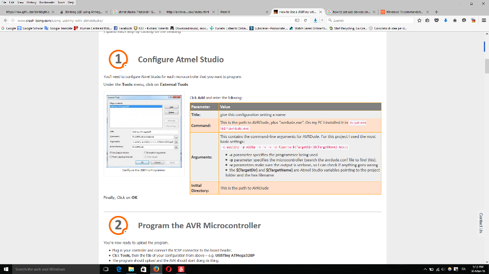Open Google Scholar bookmark
The height and width of the screenshot is (274, 489).
(30, 28)
